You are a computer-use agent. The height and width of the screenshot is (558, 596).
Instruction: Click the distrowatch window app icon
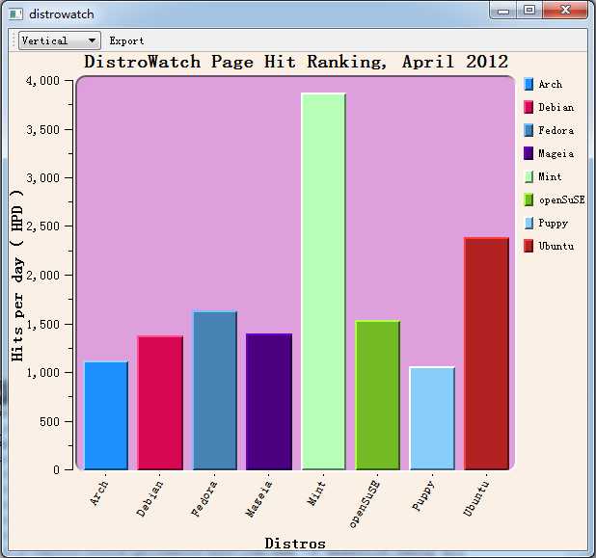point(16,14)
